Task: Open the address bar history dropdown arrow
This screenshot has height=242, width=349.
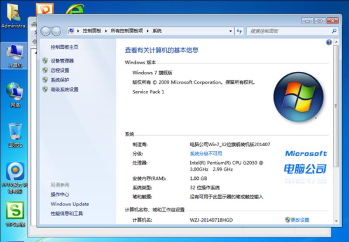Action: 231,31
